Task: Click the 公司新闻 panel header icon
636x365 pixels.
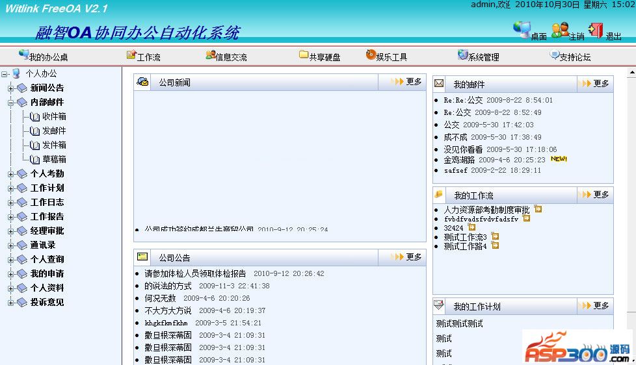Action: (x=142, y=82)
